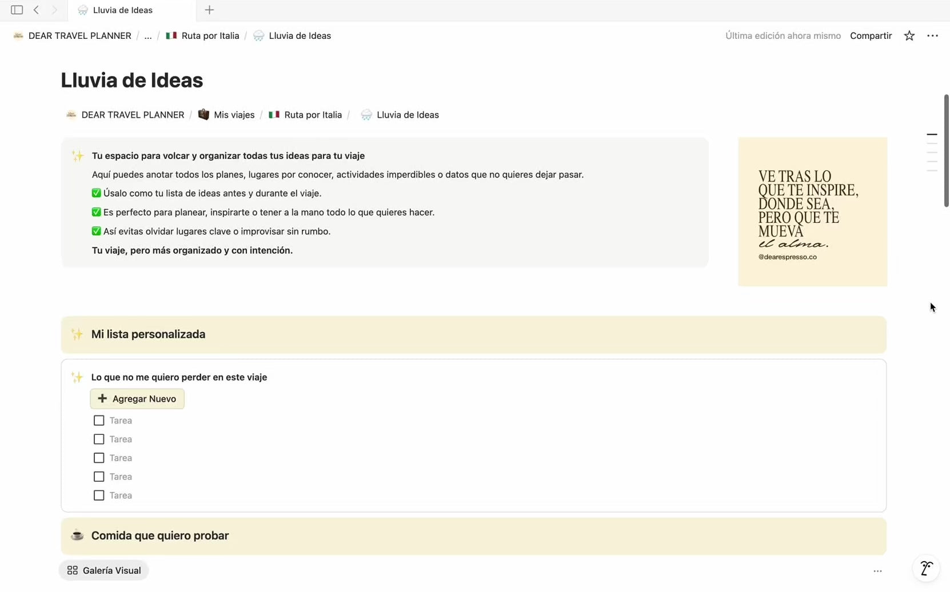Expand the collapsed breadcrumb ellipsis

tap(147, 35)
